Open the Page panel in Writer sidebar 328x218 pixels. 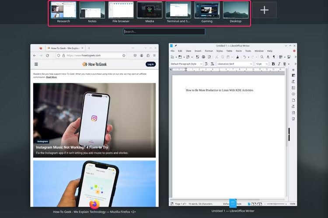pyautogui.click(x=293, y=100)
